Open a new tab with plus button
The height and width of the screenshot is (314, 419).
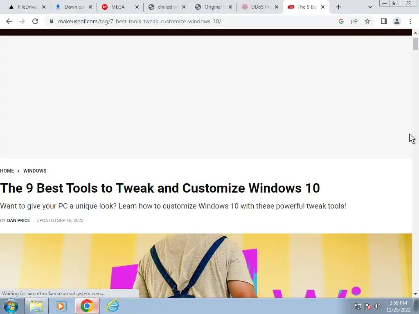click(x=338, y=7)
